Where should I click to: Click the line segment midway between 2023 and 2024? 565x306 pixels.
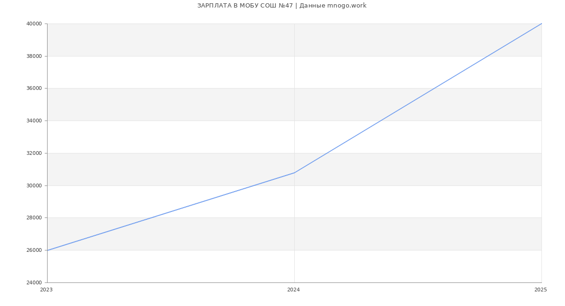[x=171, y=211]
